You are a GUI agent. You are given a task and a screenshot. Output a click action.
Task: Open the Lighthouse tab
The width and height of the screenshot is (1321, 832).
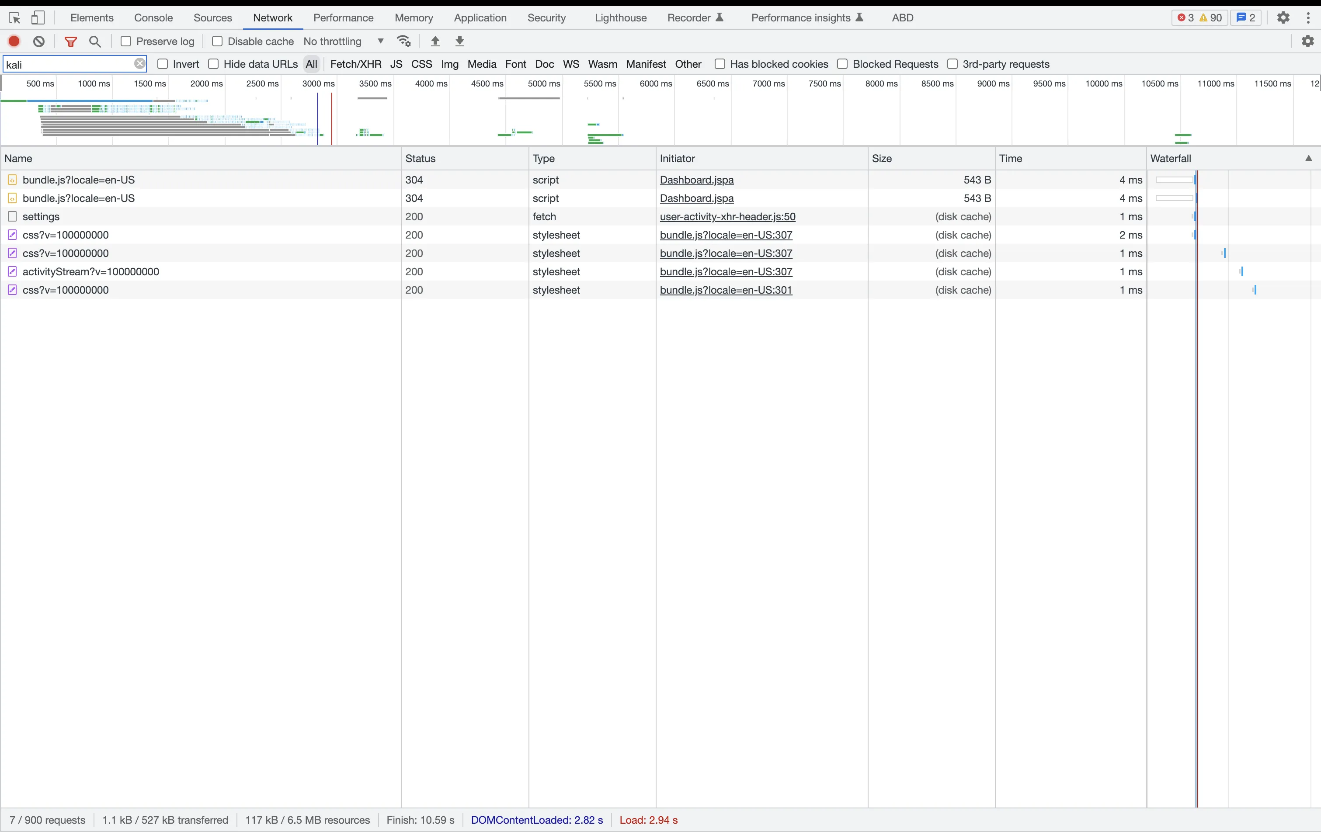coord(620,18)
